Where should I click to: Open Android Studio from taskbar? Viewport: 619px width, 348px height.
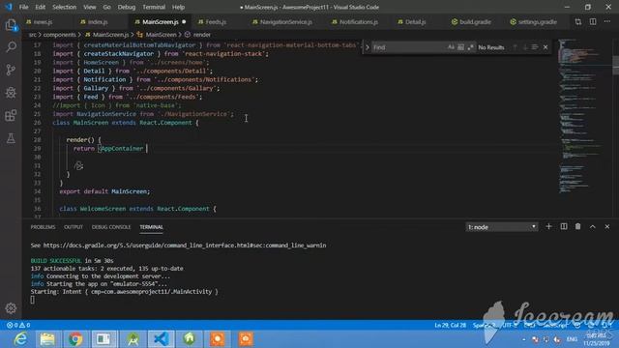(x=133, y=339)
